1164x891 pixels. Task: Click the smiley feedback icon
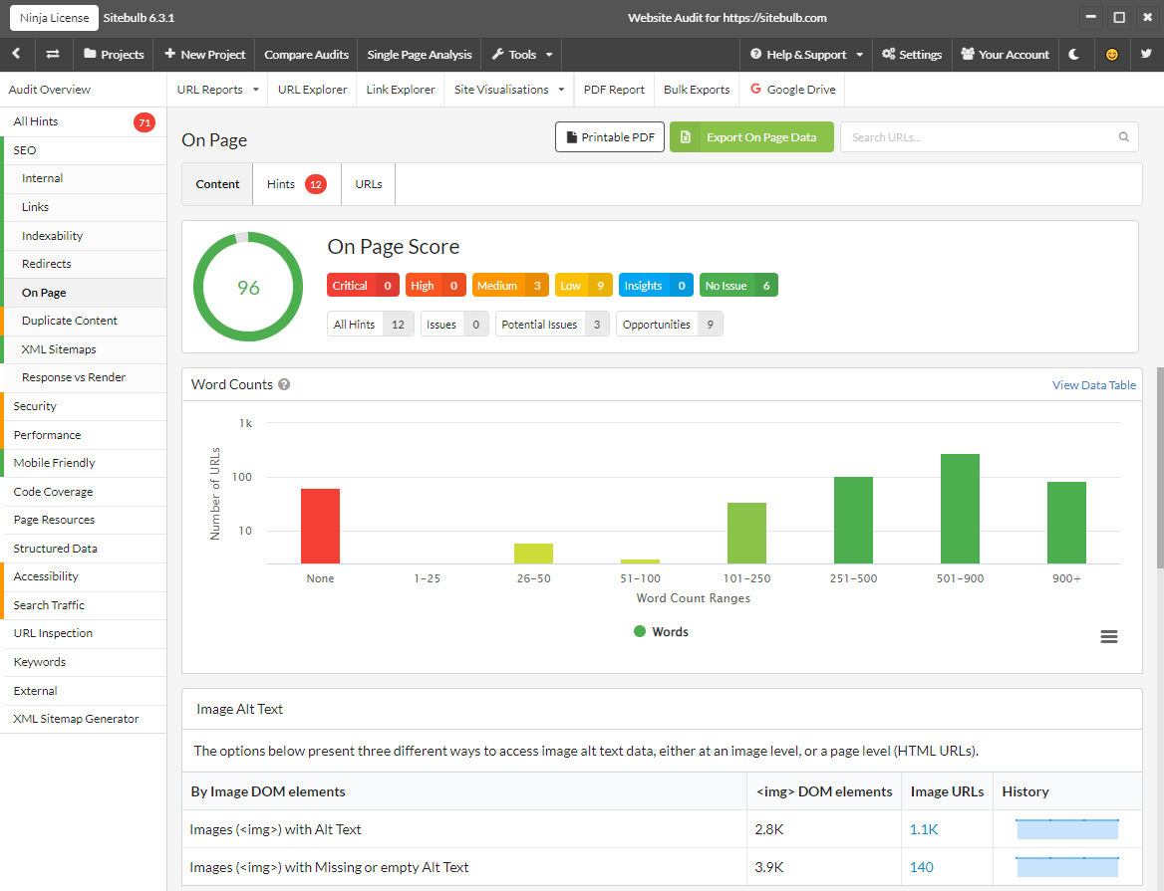[1111, 55]
